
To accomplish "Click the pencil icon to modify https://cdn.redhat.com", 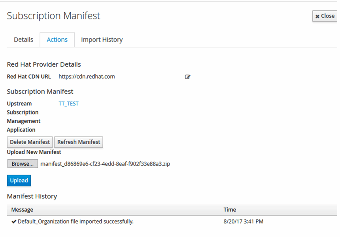I will click(187, 77).
